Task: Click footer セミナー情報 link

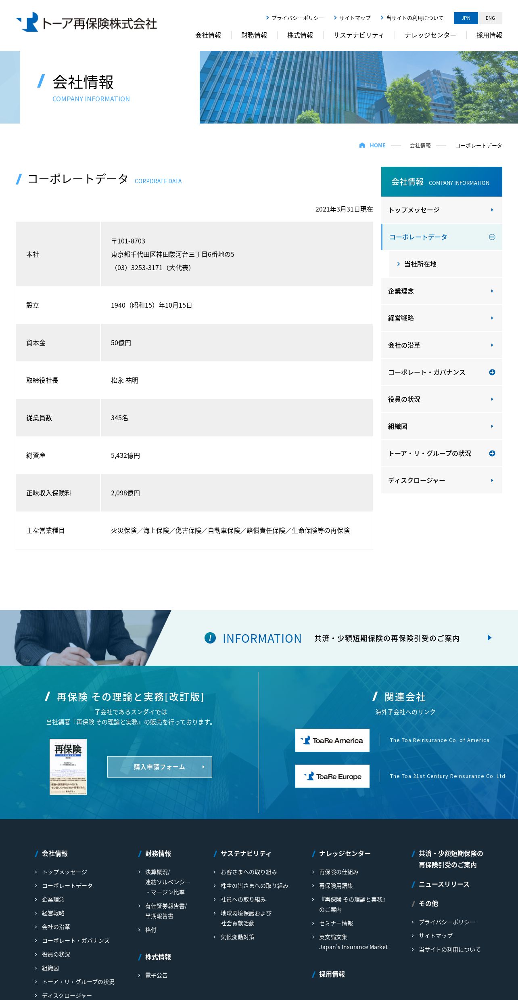Action: 336,923
